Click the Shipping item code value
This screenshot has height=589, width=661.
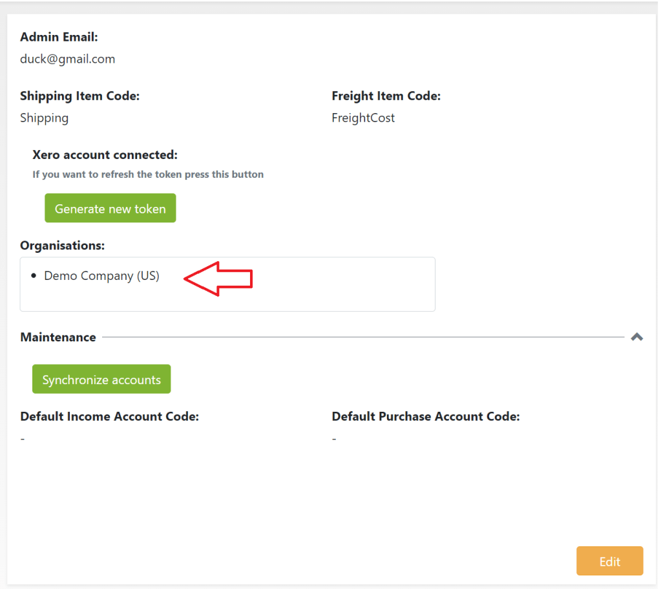(x=44, y=118)
